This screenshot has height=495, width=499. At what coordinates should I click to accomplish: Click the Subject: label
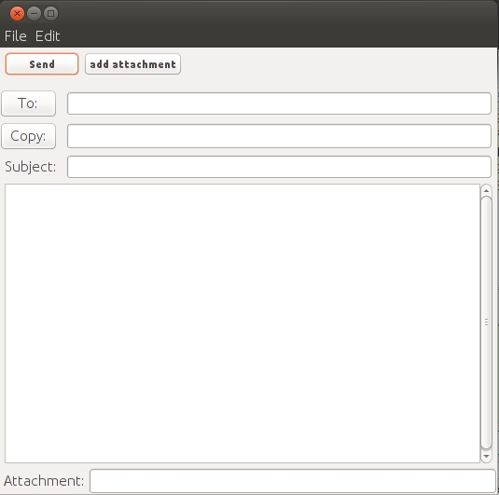pos(30,167)
